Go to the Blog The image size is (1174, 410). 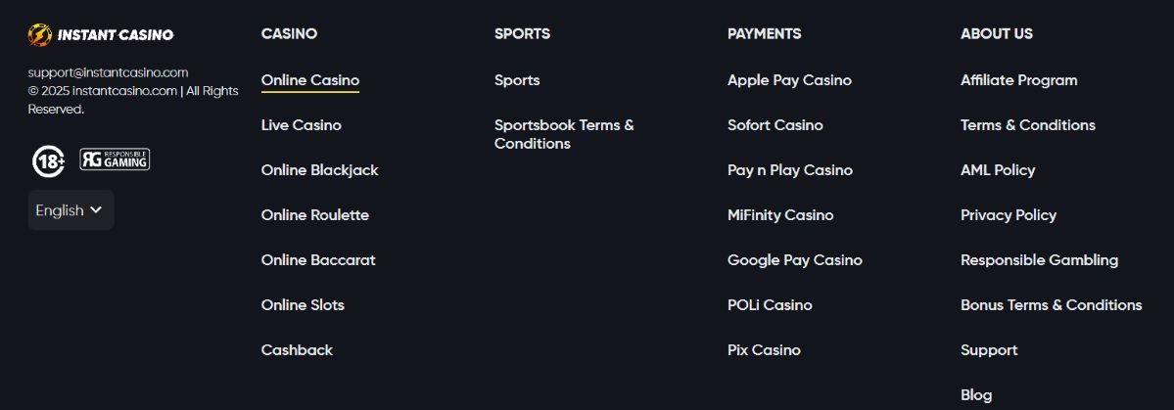coord(976,394)
